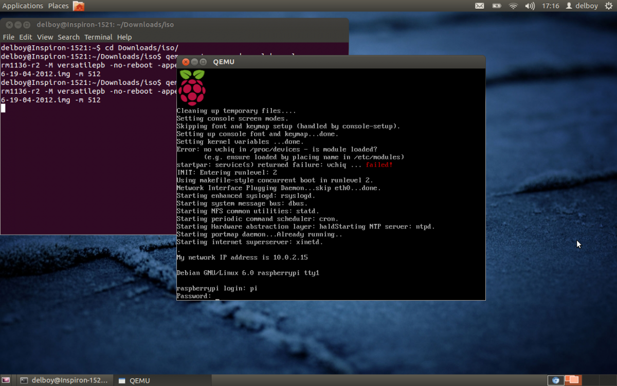Viewport: 617px width, 386px height.
Task: Click the Password: prompt in QEMU
Action: [194, 296]
